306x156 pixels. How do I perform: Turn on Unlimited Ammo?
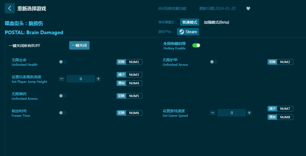63,96
